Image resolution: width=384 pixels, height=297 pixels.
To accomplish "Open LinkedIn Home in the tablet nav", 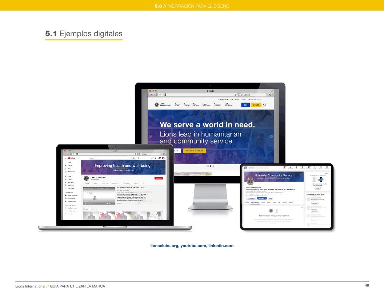I will (284, 168).
